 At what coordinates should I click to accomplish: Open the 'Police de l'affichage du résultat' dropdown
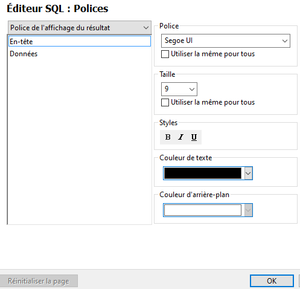pos(80,28)
